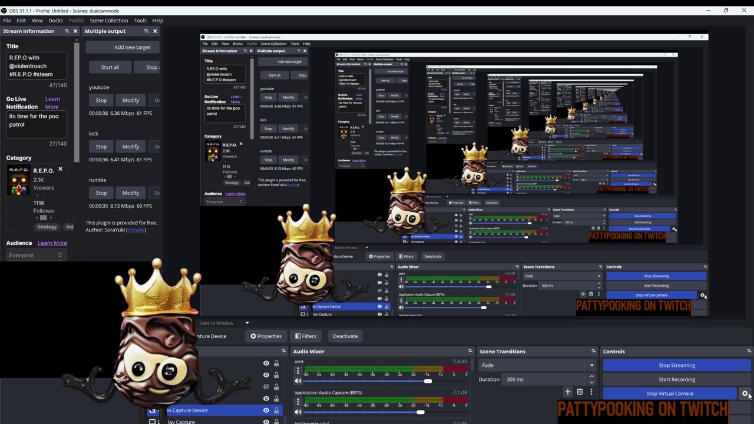The height and width of the screenshot is (424, 754).
Task: Open the Docks menu
Action: 55,21
